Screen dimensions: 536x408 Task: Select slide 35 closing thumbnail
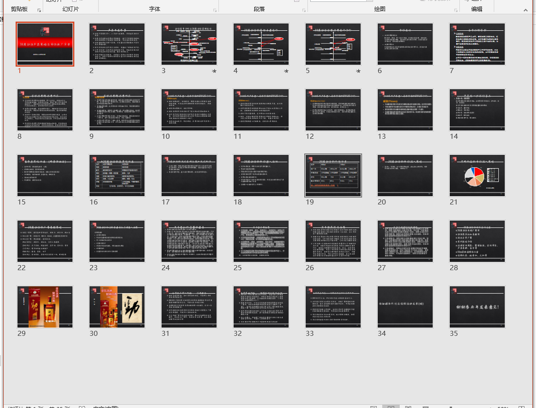(477, 307)
